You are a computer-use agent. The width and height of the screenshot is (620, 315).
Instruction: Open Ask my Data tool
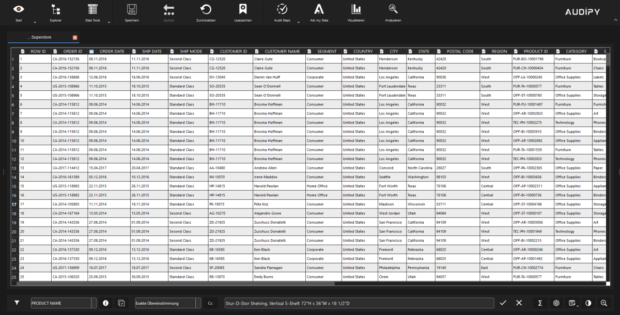[x=319, y=9]
